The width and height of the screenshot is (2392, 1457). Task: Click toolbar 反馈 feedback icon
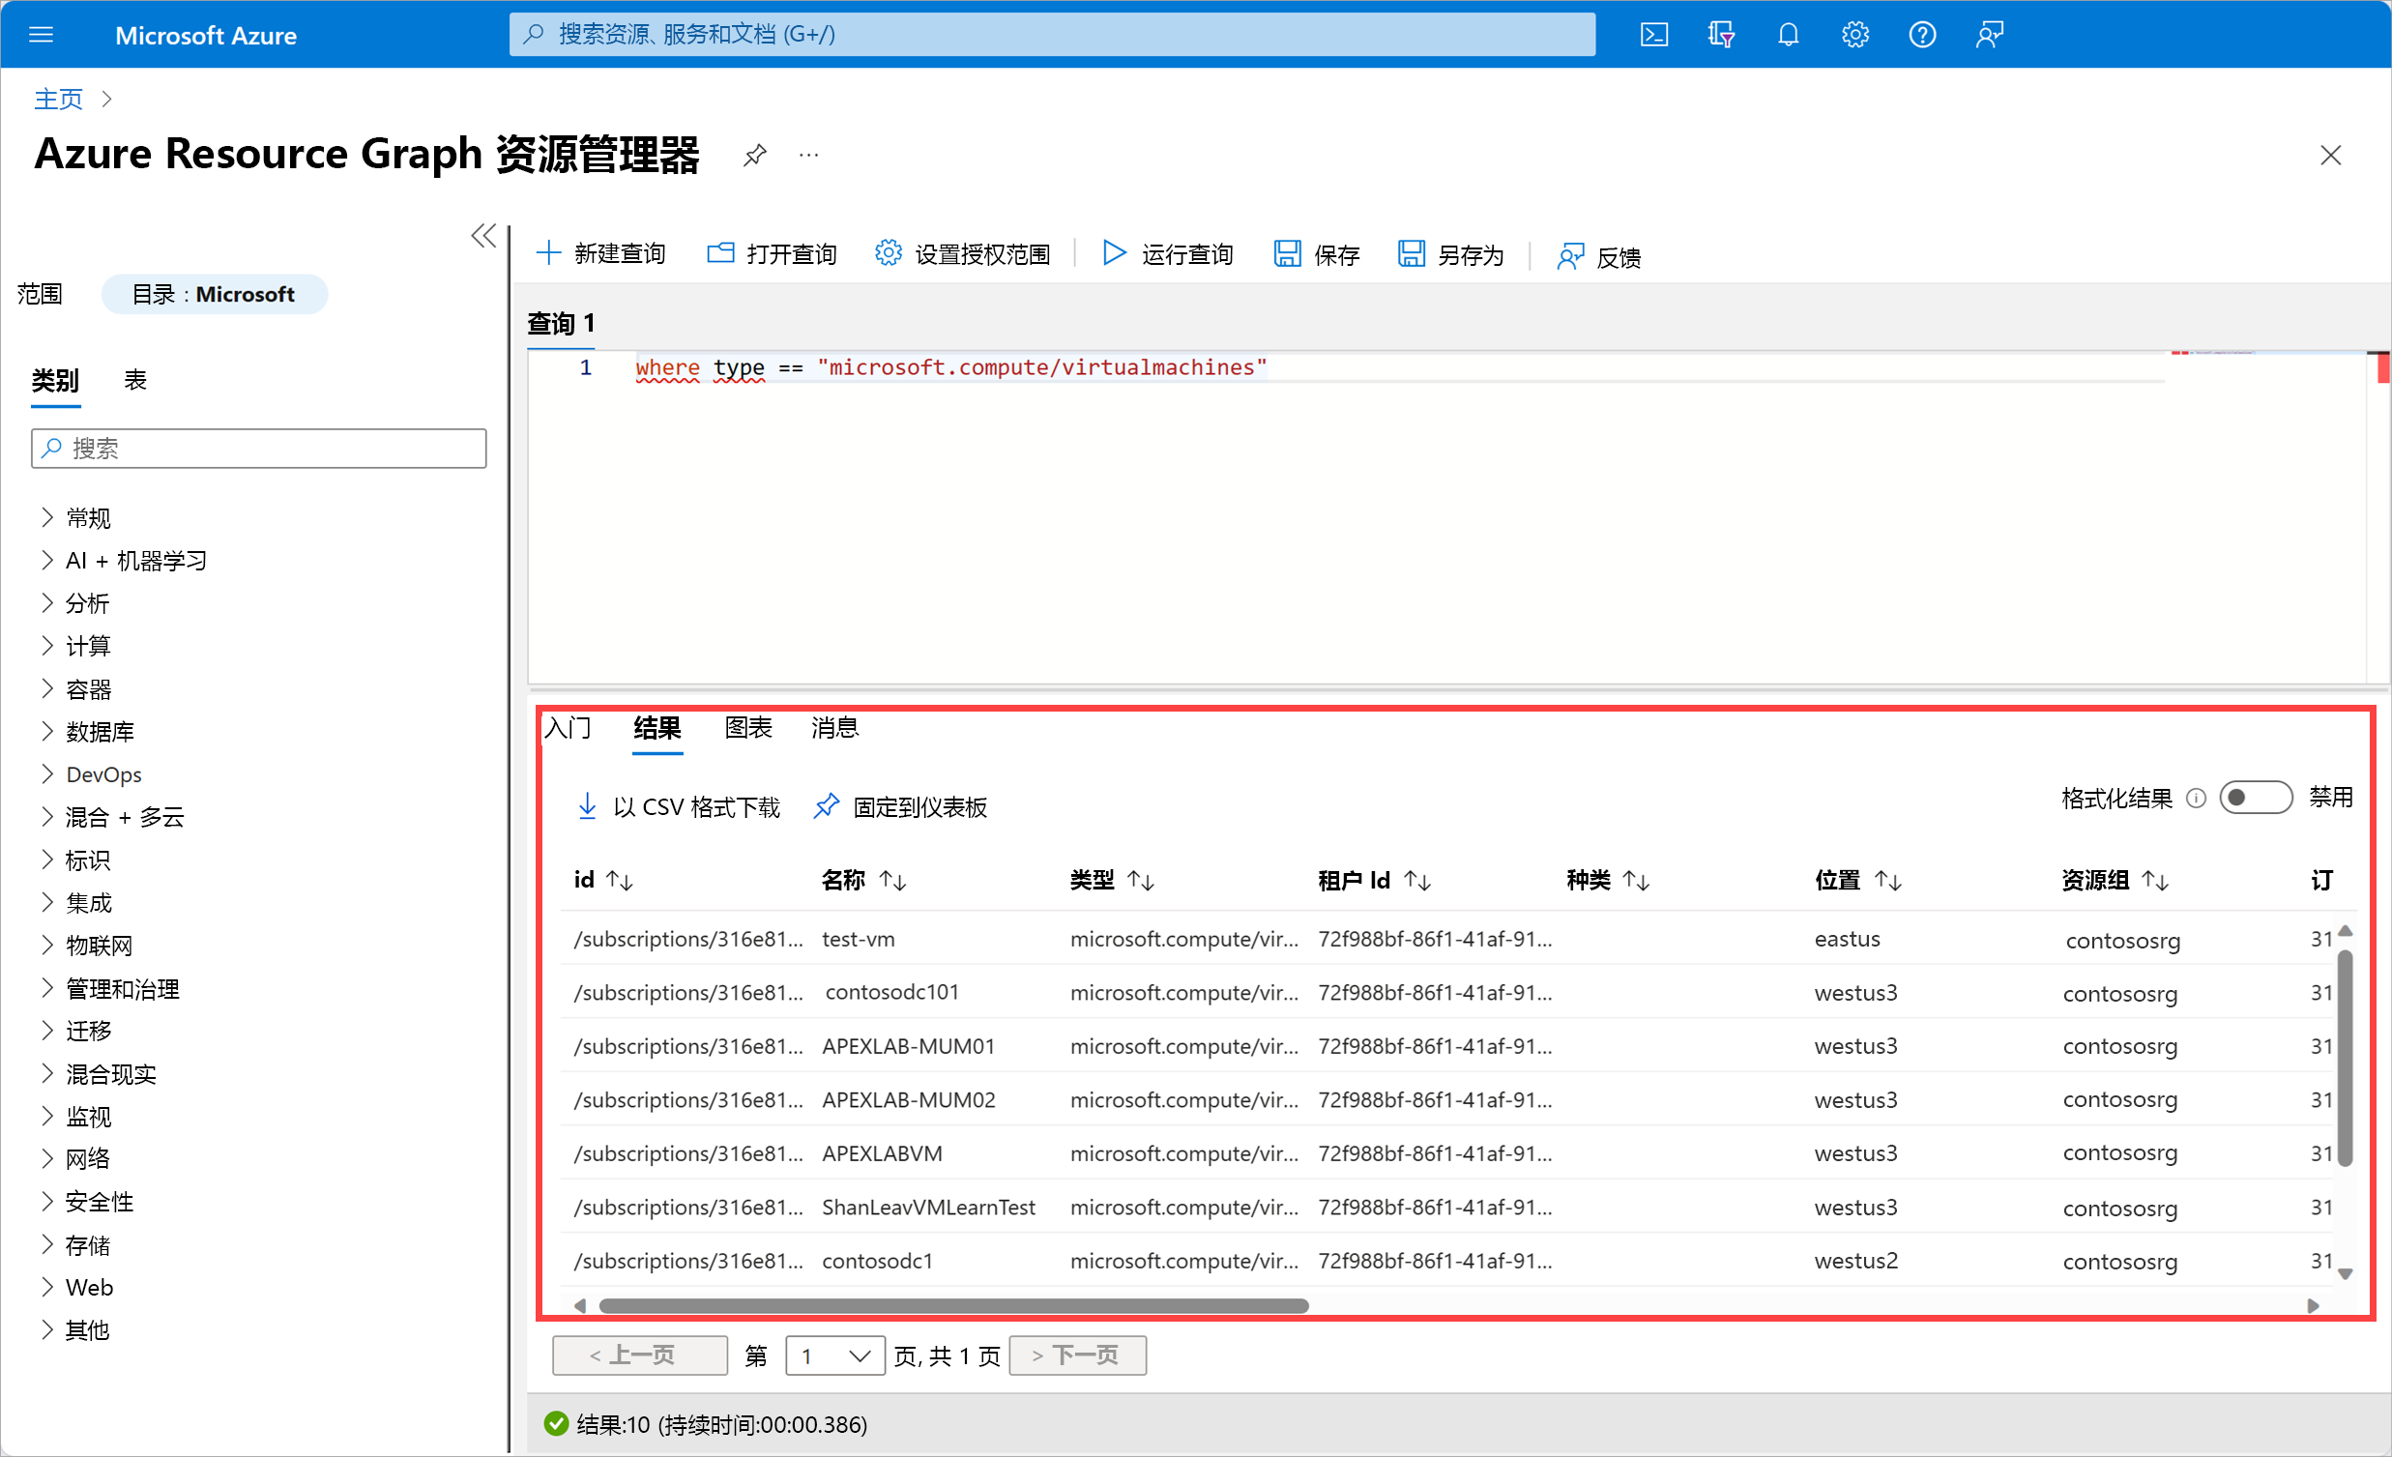tap(1570, 256)
